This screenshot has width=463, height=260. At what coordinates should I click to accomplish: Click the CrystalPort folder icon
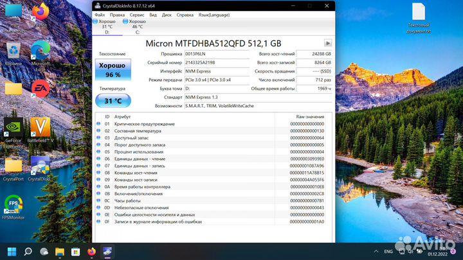pyautogui.click(x=14, y=169)
